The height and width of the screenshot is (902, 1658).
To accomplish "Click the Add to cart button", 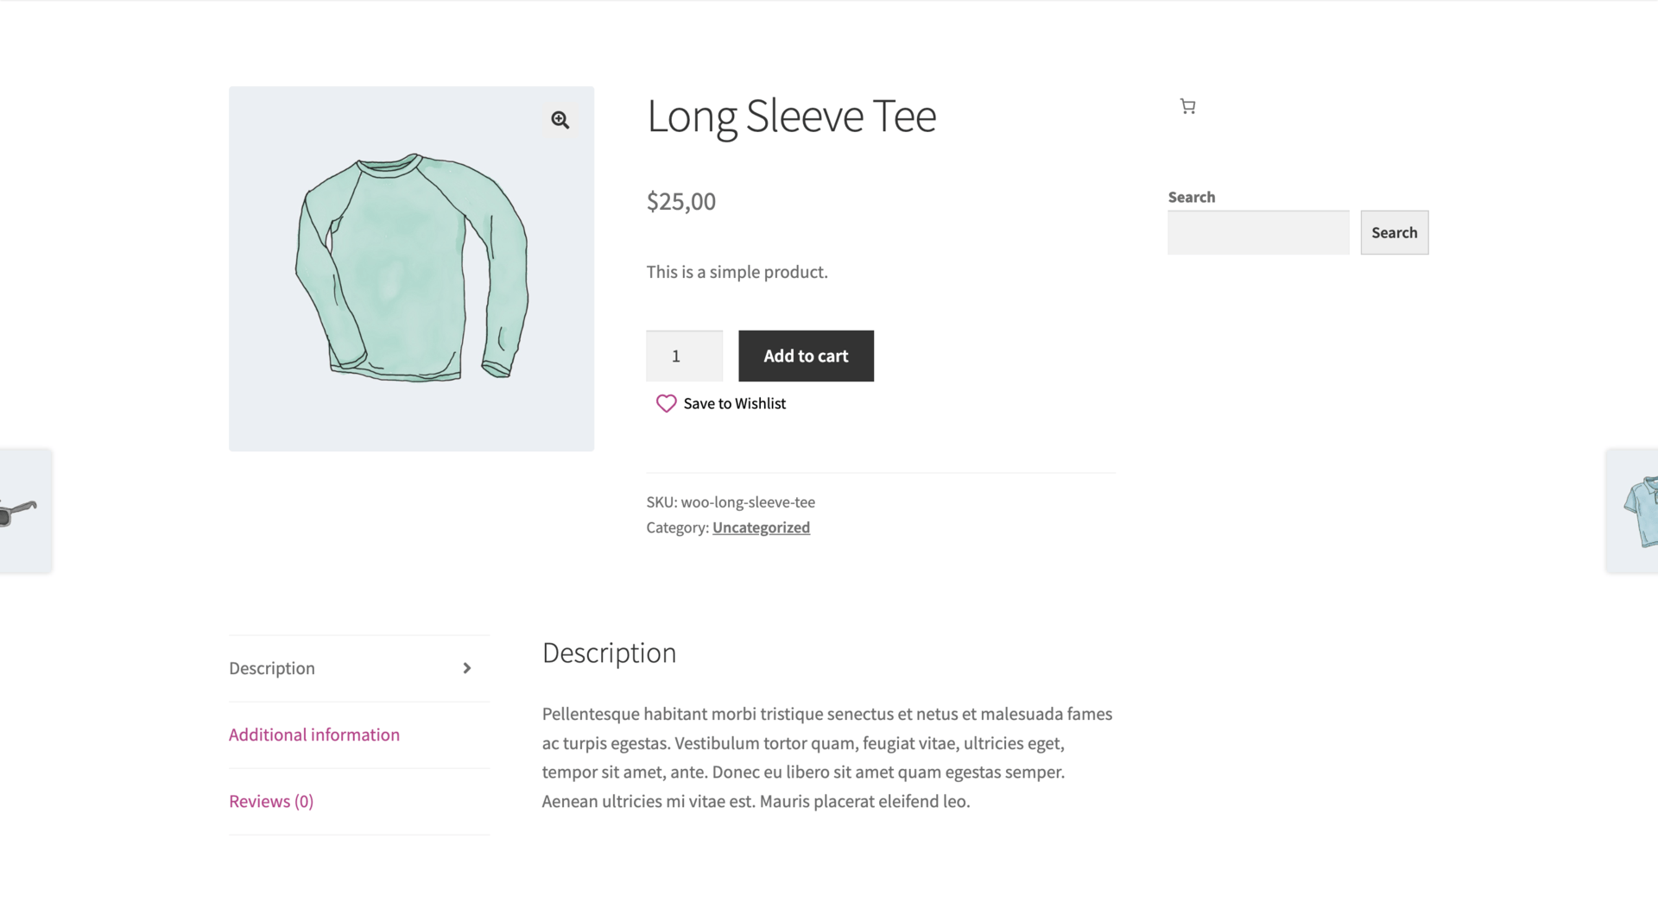I will [x=805, y=356].
